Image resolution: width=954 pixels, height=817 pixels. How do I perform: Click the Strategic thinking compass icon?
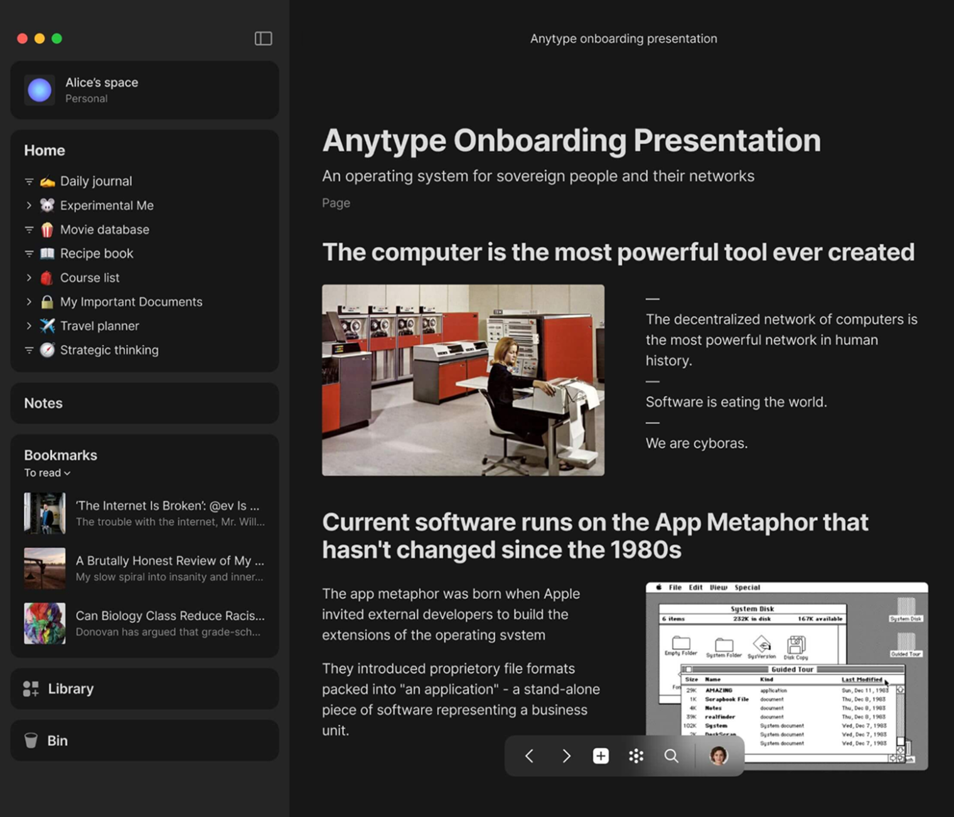point(47,350)
